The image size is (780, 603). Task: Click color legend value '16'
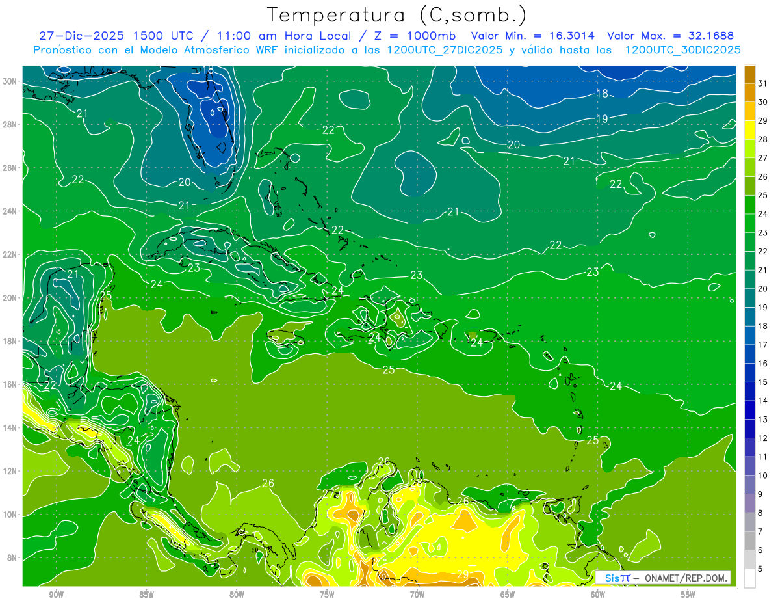762,364
